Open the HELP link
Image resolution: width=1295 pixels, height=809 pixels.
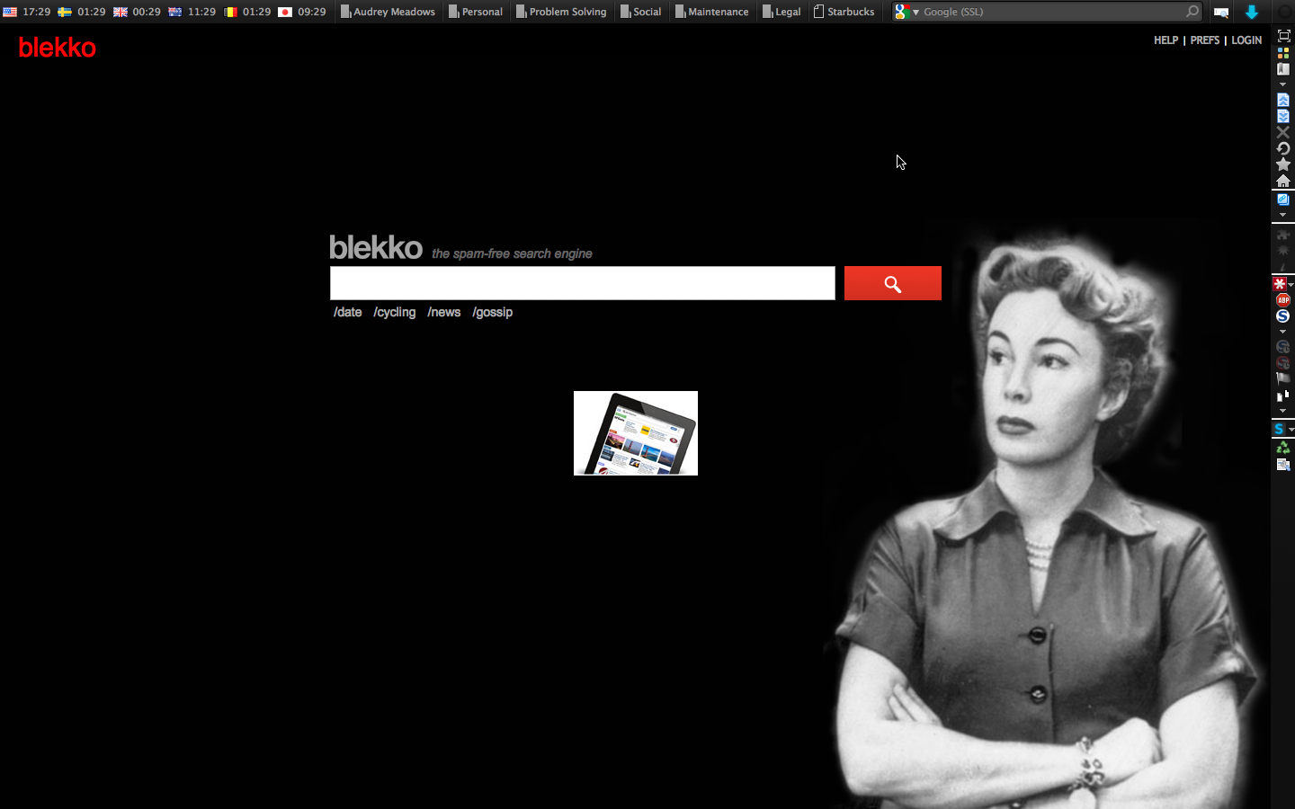point(1165,40)
